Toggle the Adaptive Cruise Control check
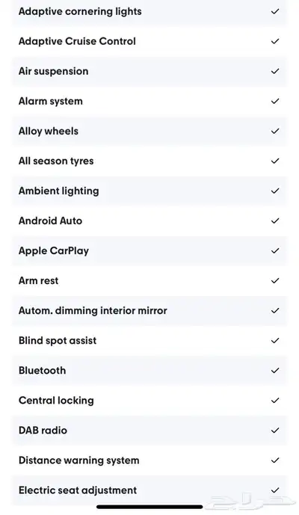The image size is (299, 515). coord(275,41)
